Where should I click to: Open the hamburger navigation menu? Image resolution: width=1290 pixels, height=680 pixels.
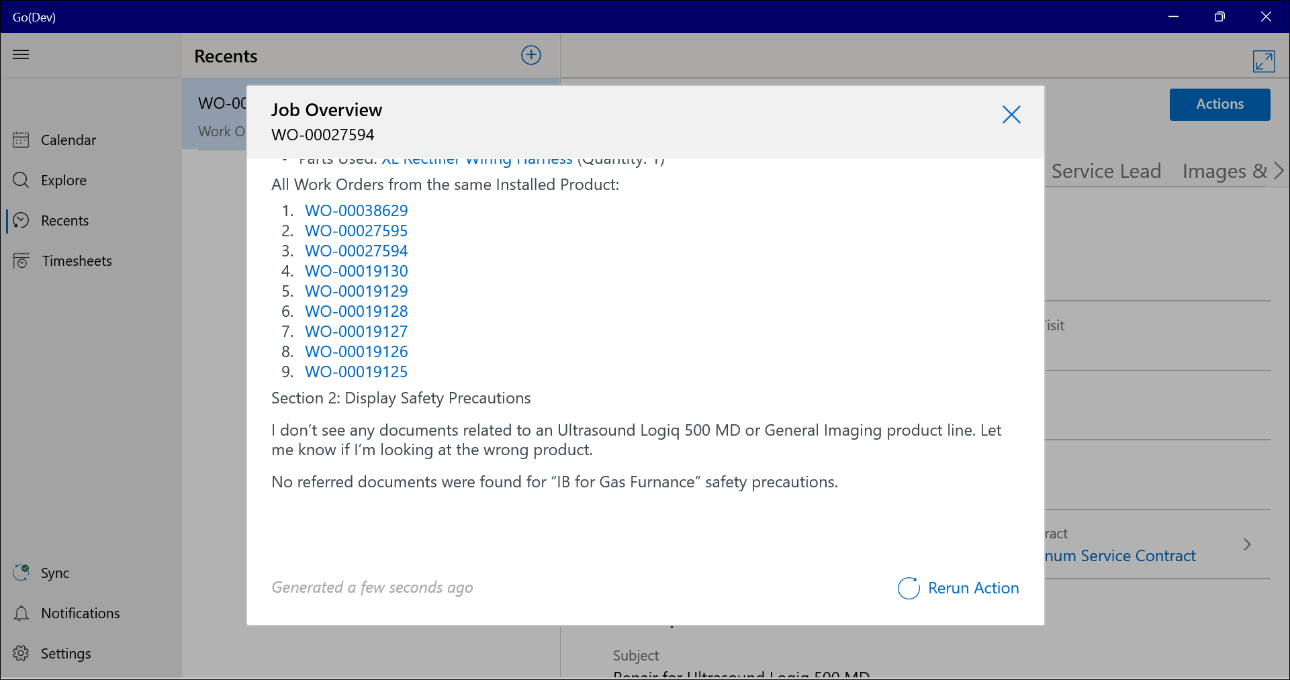pos(21,54)
